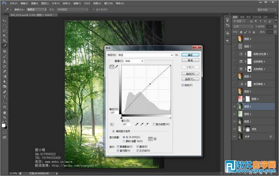This screenshot has width=279, height=176.
Task: Select the 颜料/油墨 % radio option
Action: click(124, 141)
